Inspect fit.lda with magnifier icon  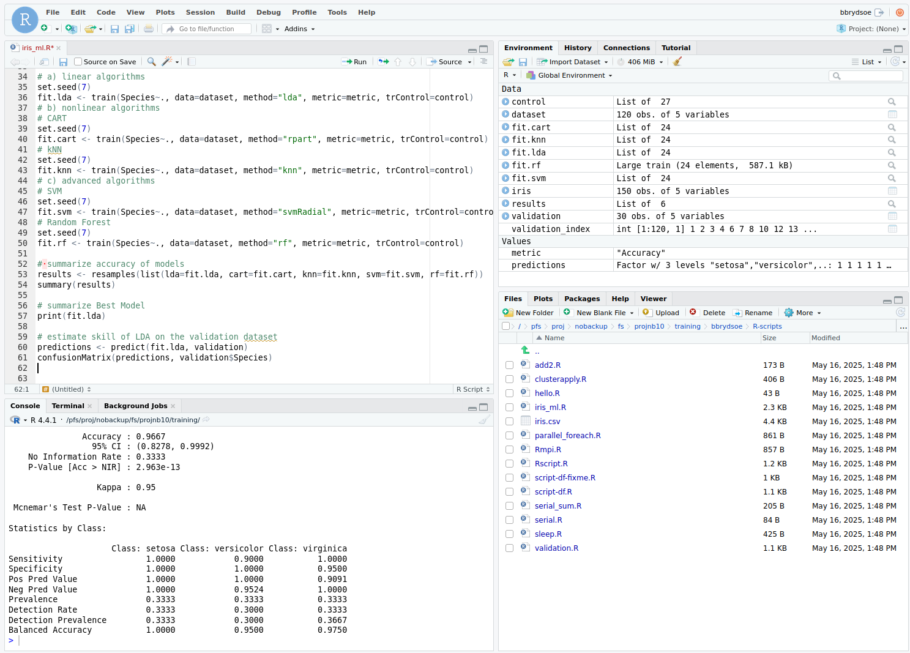(x=892, y=153)
